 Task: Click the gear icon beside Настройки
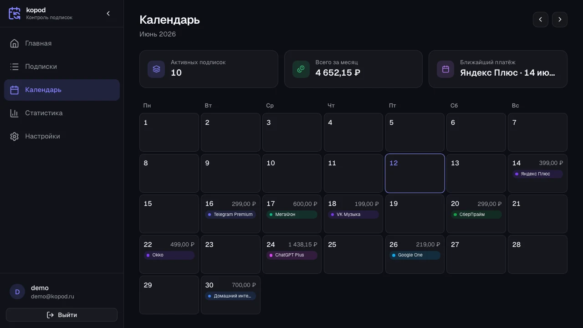pyautogui.click(x=15, y=136)
